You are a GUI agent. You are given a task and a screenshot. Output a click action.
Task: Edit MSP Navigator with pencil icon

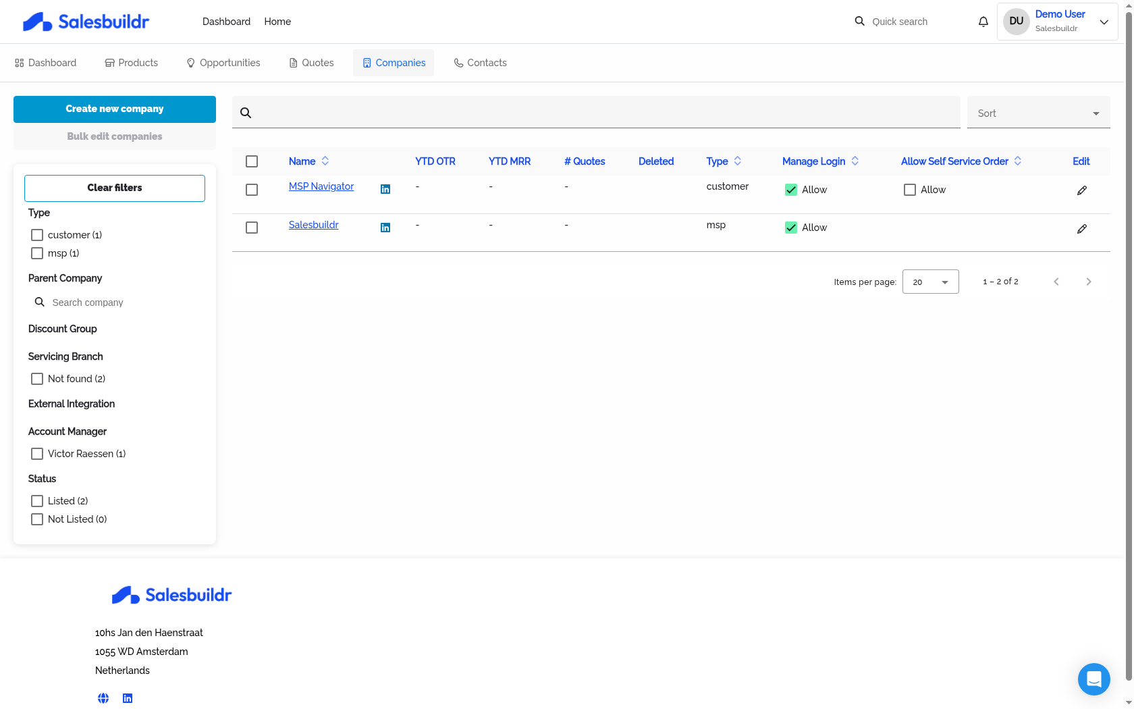point(1082,190)
